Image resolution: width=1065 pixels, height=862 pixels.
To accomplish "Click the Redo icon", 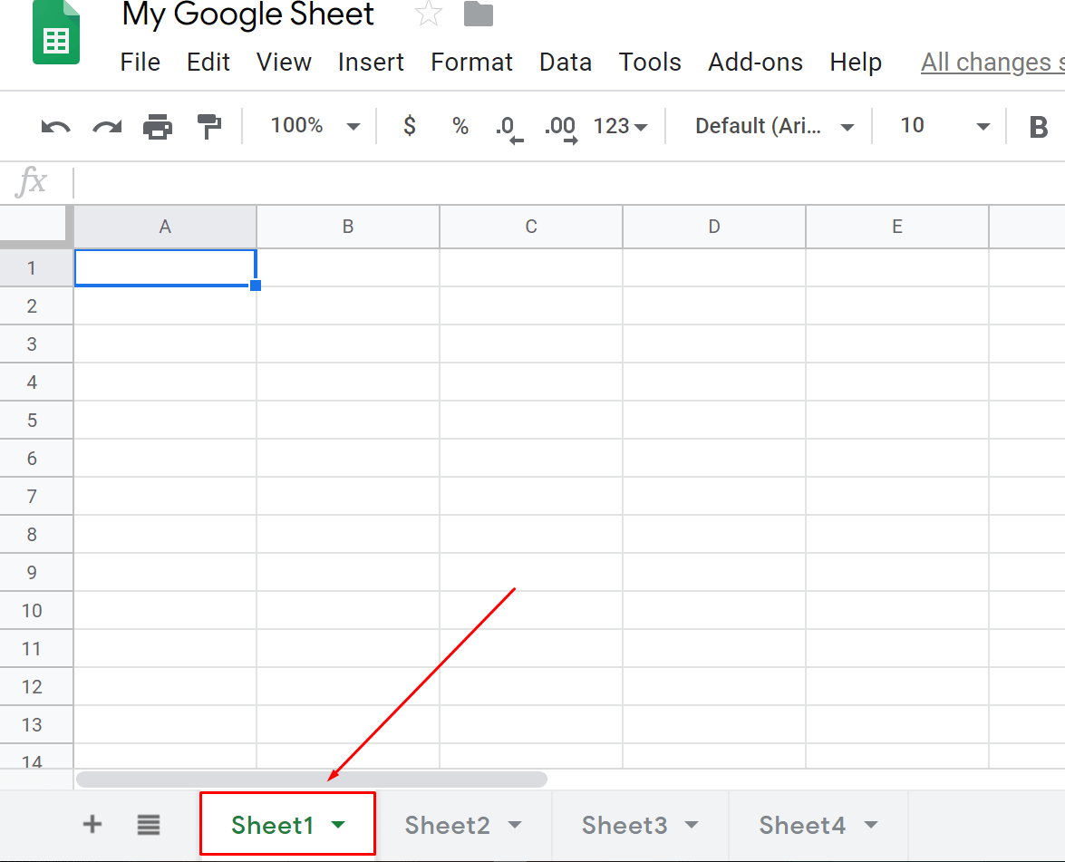I will click(106, 126).
